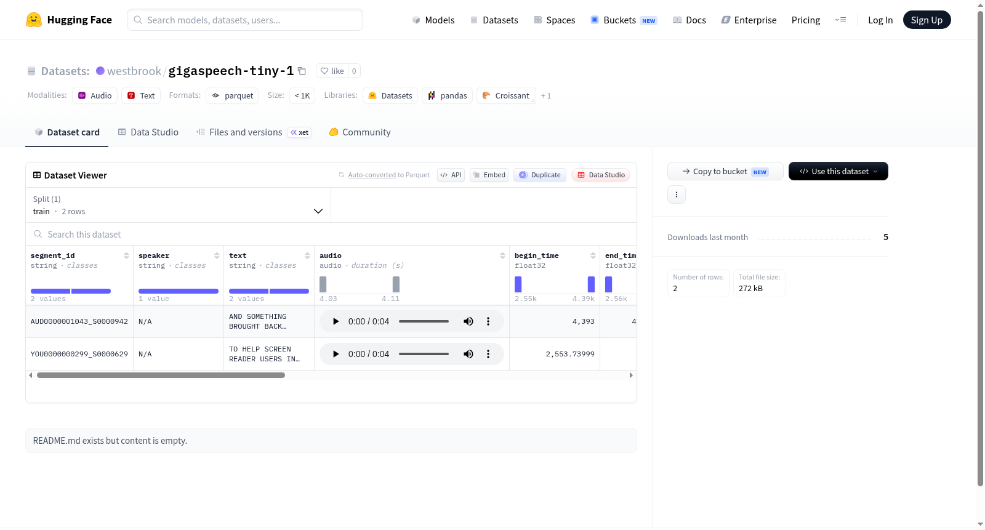Image resolution: width=985 pixels, height=530 pixels.
Task: Click the table horizontal scrollbar thumb
Action: 161,375
